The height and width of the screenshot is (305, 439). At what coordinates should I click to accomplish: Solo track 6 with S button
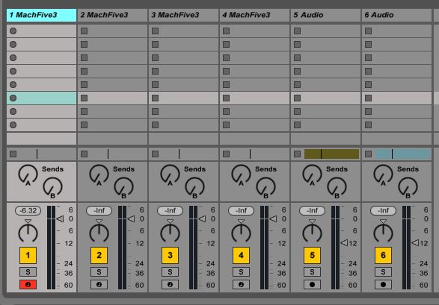[384, 271]
